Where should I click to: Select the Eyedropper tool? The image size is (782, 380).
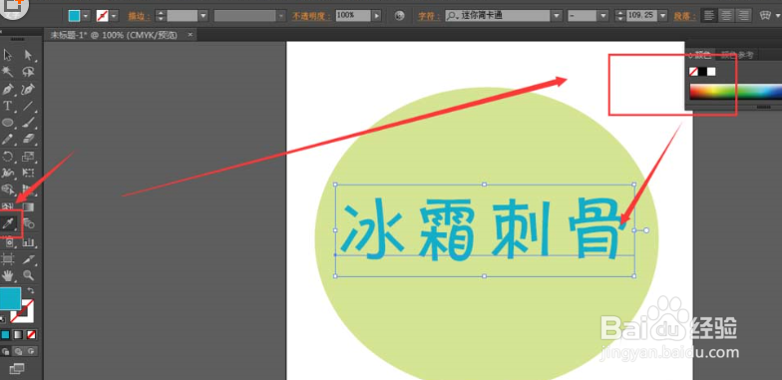pyautogui.click(x=8, y=223)
